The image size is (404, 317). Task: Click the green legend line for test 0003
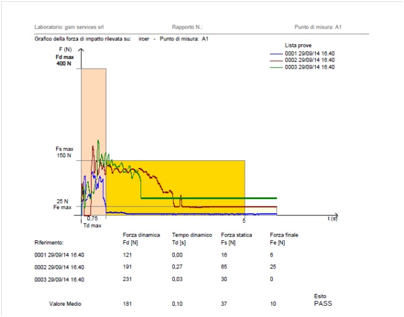pos(277,67)
